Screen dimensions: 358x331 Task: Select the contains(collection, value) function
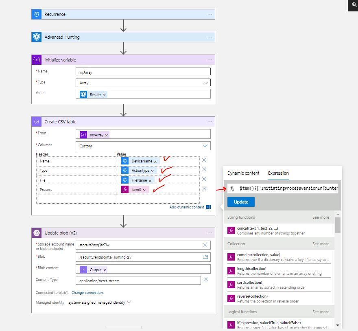279,257
